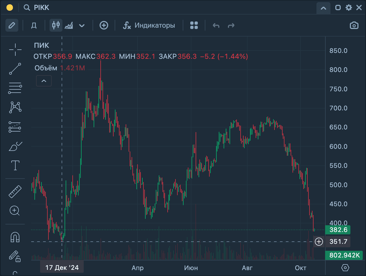366x276 pixels.
Task: Open the horizontal lines tool group
Action: [15, 88]
